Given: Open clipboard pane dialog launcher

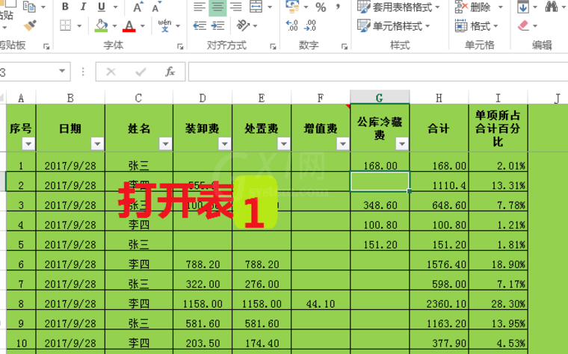Looking at the screenshot, I should pyautogui.click(x=46, y=46).
